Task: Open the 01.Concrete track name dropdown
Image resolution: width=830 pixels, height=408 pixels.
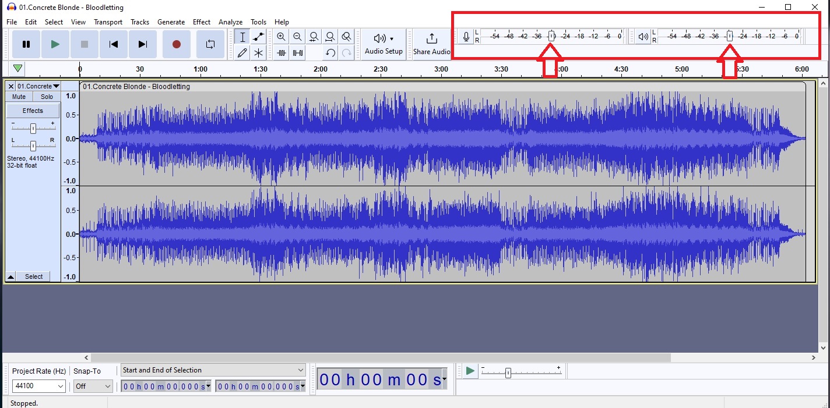Action: [38, 86]
